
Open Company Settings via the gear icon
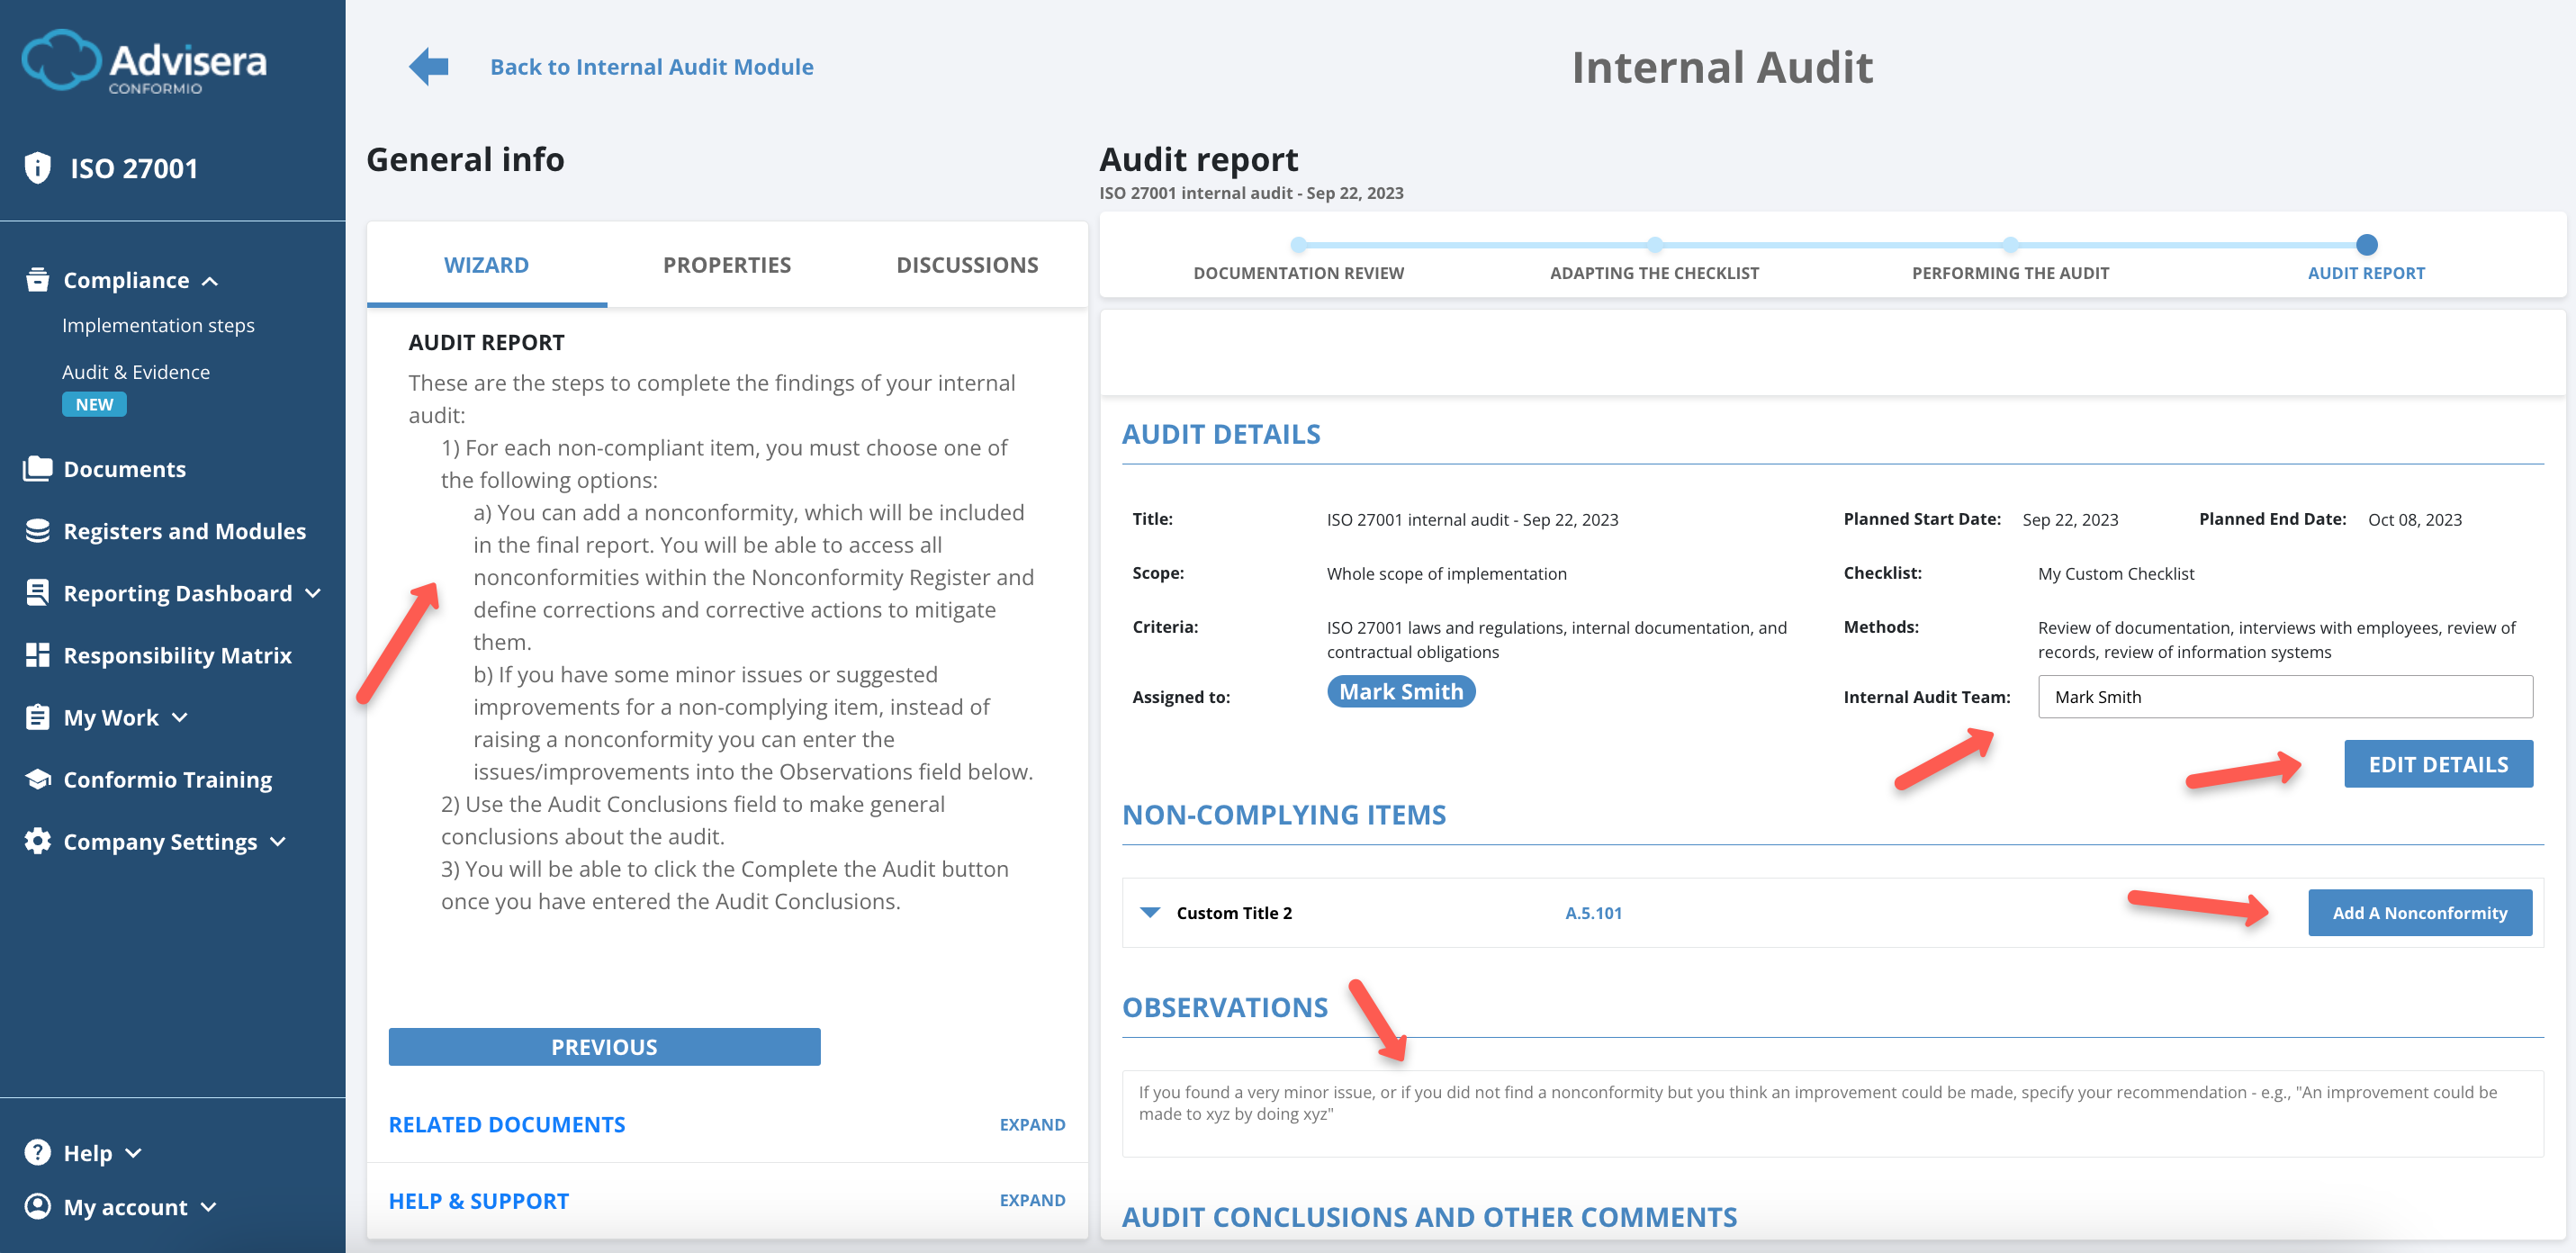tap(37, 841)
